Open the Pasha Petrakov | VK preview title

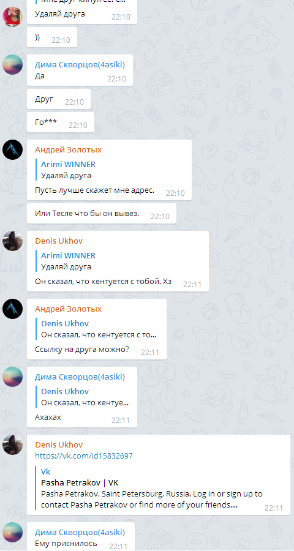(80, 482)
